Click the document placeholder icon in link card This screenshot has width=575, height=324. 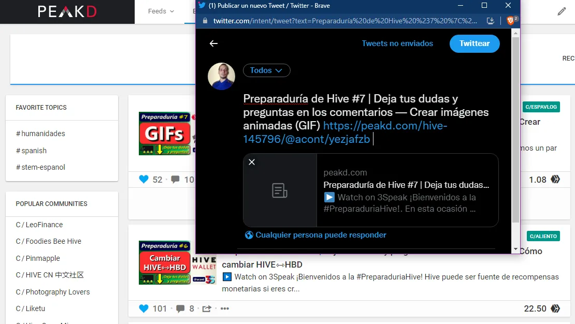pos(279,190)
